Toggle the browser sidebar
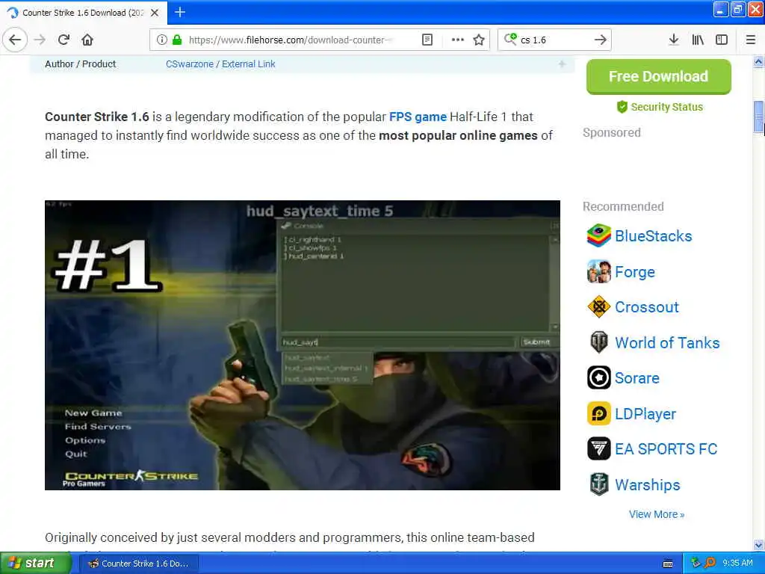Image resolution: width=765 pixels, height=574 pixels. 722,40
